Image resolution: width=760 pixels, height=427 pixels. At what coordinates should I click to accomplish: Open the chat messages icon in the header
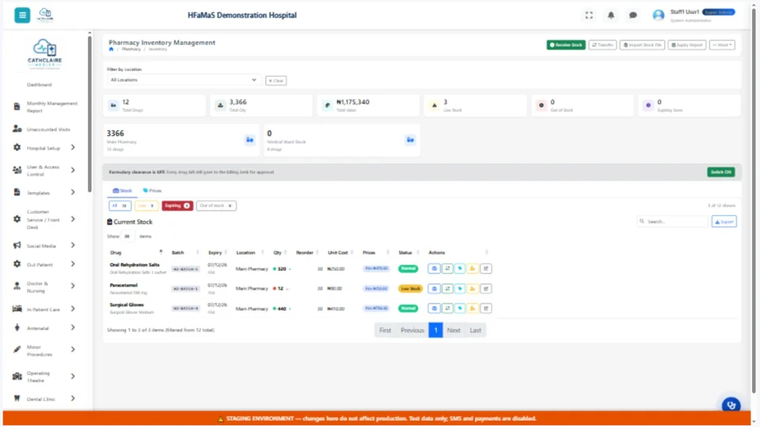click(633, 16)
